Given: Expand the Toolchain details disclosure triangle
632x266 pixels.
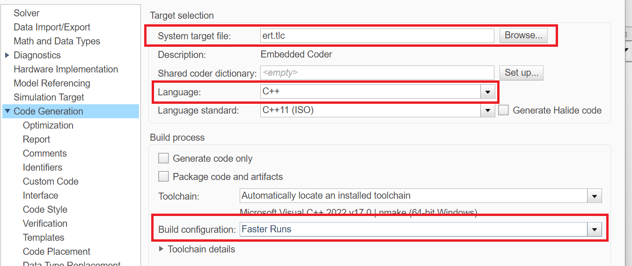Looking at the screenshot, I should click(162, 249).
